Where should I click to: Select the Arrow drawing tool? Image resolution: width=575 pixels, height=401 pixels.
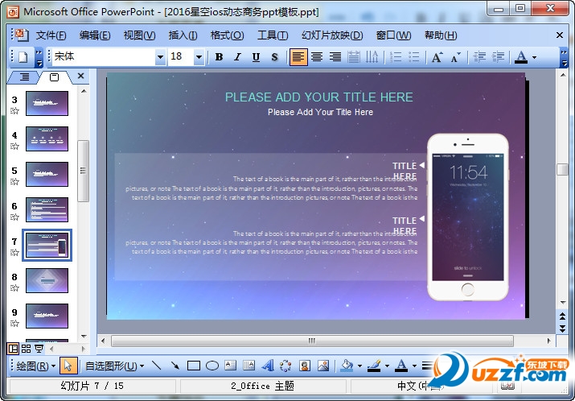(x=175, y=366)
